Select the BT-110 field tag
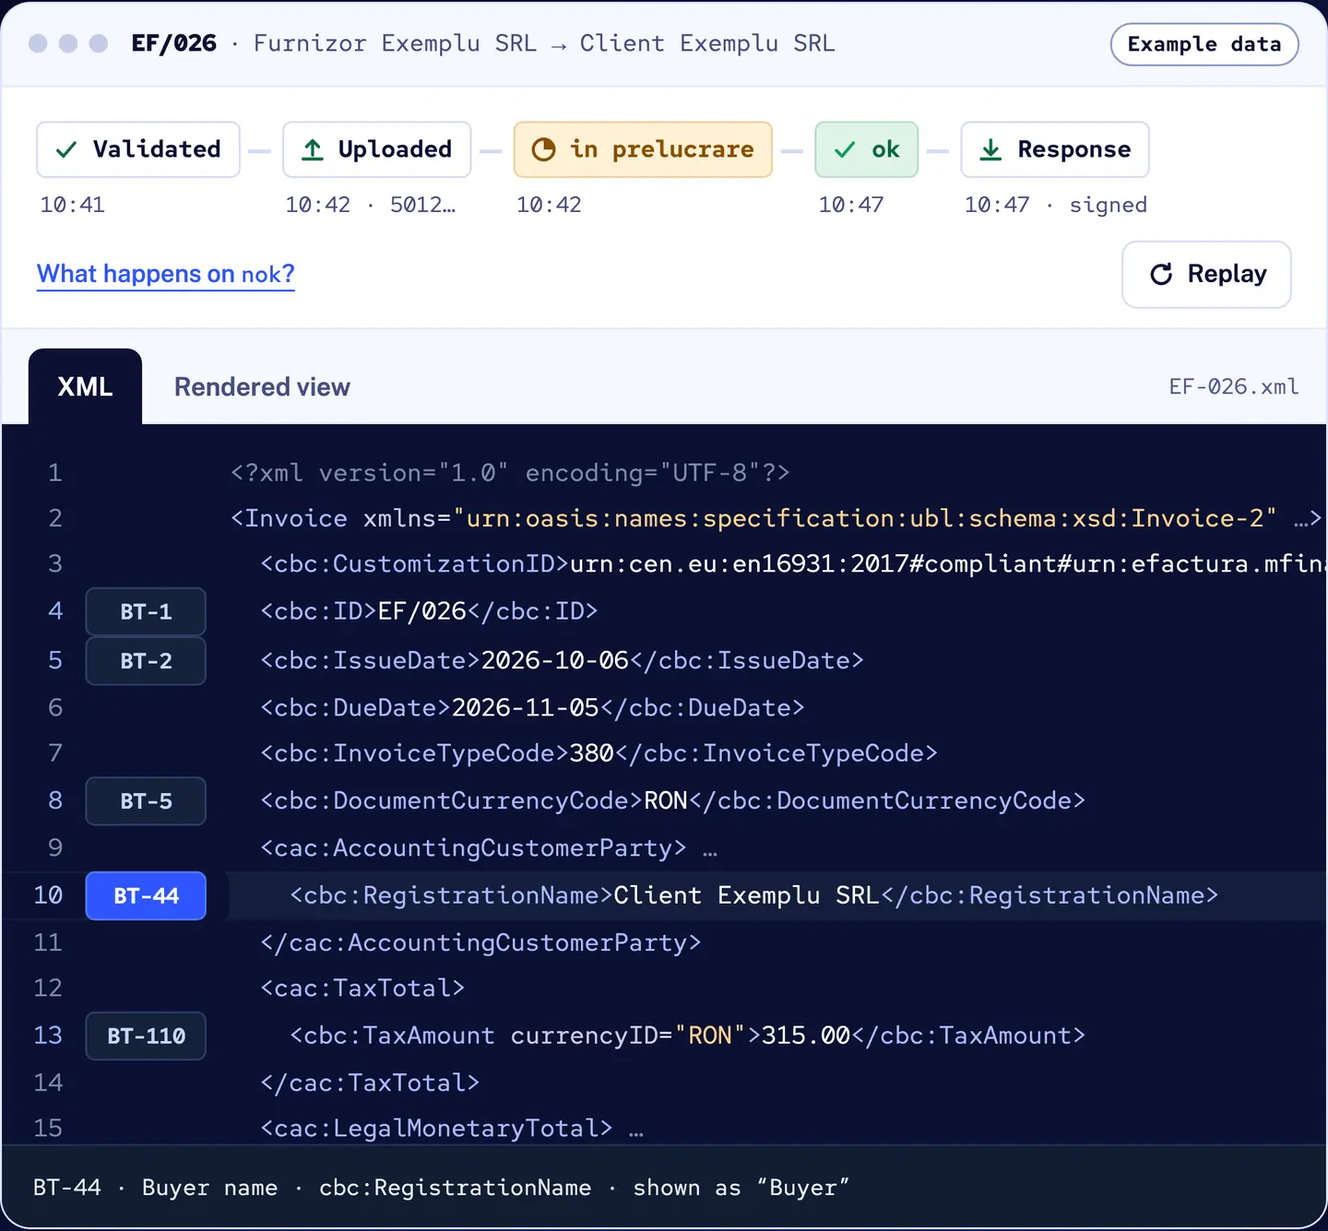 click(146, 1036)
